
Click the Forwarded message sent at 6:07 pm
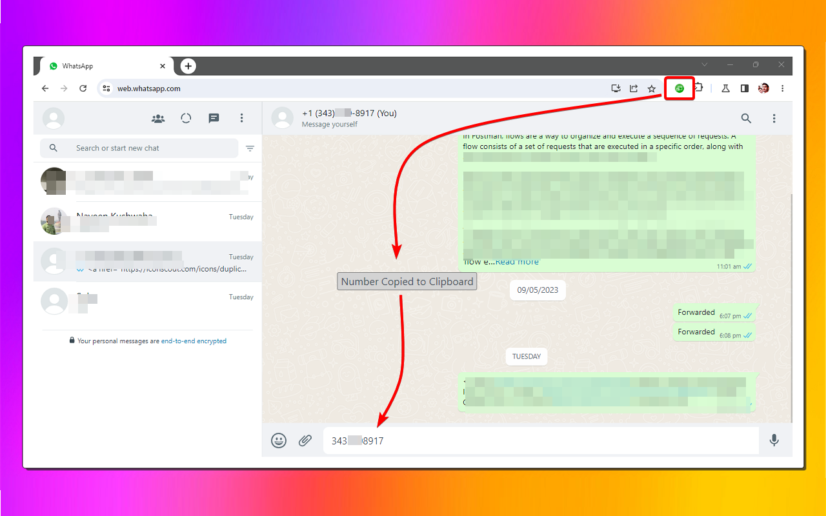coord(714,313)
